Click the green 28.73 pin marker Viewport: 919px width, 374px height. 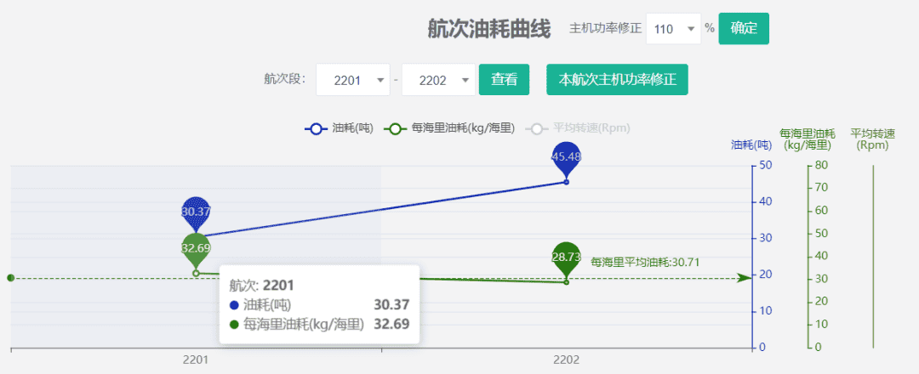tap(566, 257)
